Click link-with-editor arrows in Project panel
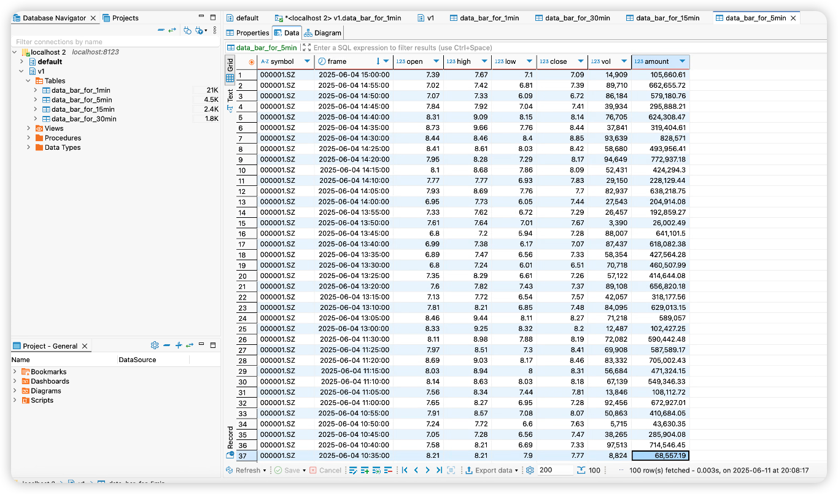 (190, 345)
